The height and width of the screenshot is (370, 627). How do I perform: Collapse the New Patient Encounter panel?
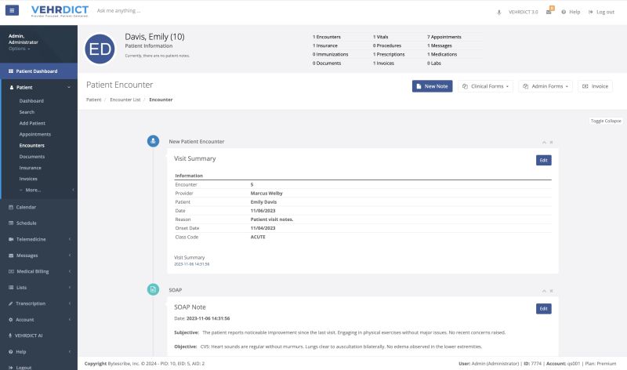click(x=544, y=142)
